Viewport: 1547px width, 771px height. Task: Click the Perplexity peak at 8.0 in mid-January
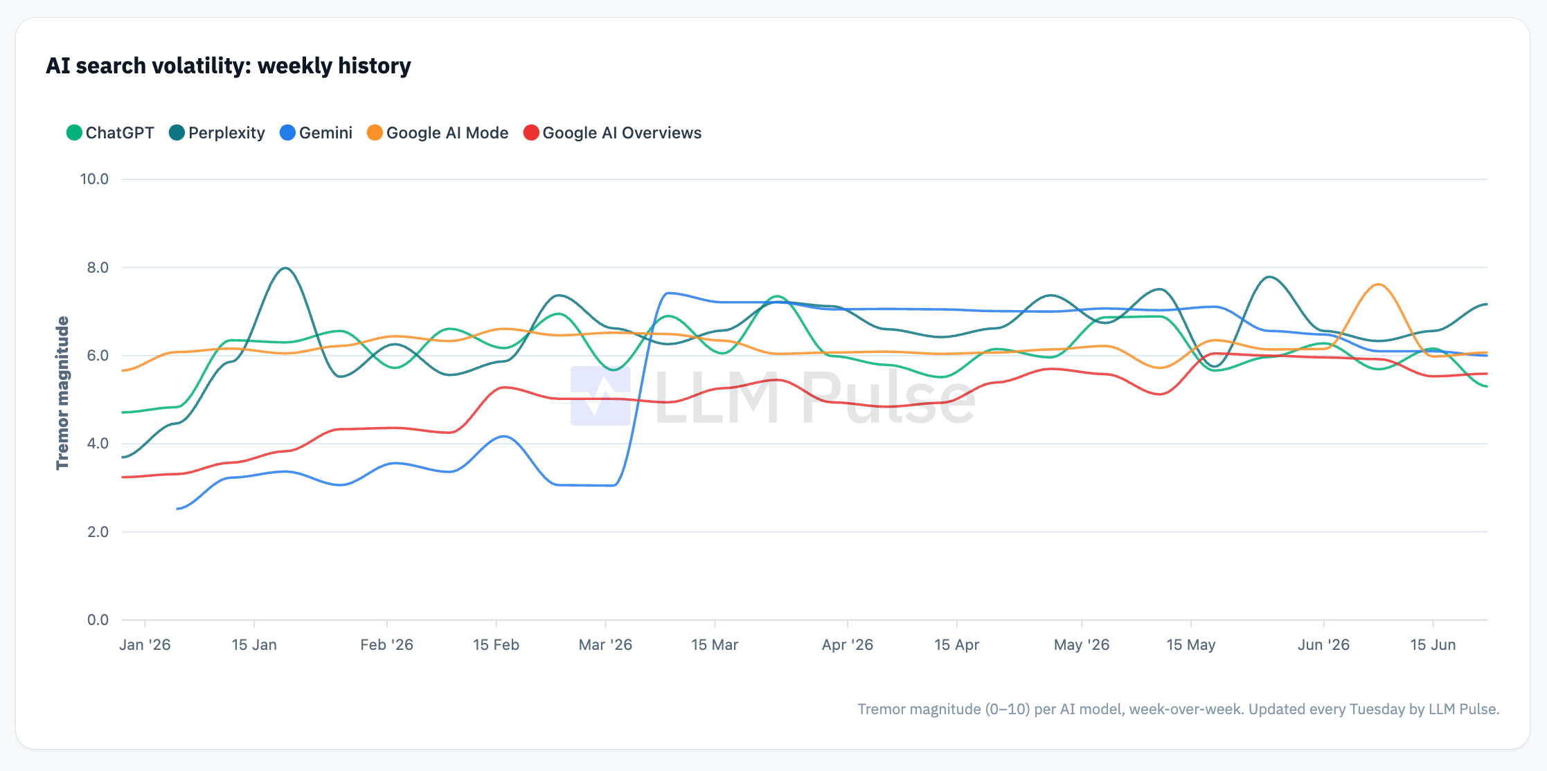286,268
